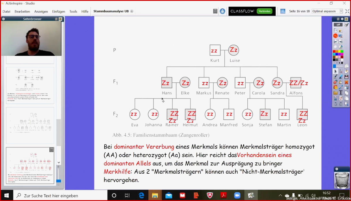The height and width of the screenshot is (201, 351).
Task: Choose the largest pen width dot
Action: [342, 63]
